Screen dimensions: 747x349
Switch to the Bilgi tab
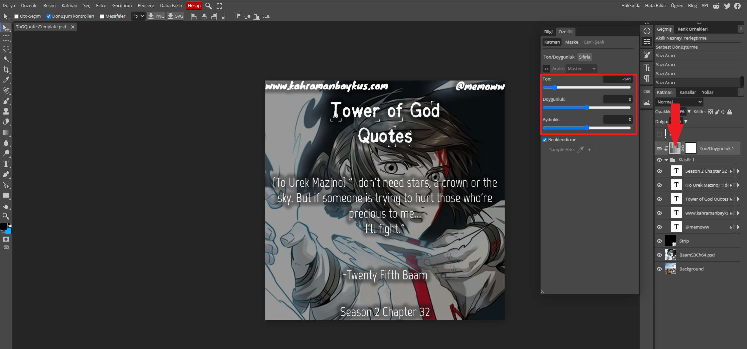tap(548, 32)
